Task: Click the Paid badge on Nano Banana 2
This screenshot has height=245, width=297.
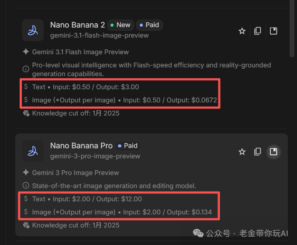Action: [x=149, y=25]
